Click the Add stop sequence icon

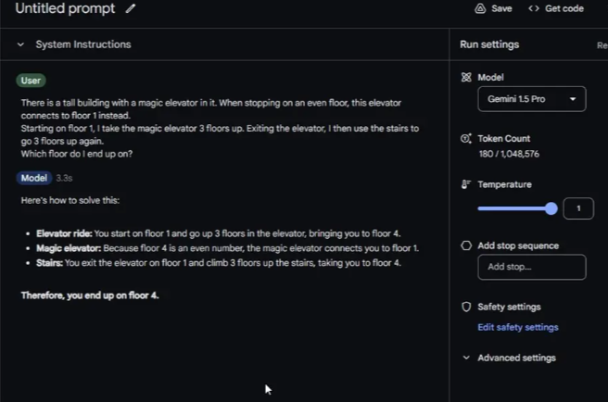[x=466, y=246]
